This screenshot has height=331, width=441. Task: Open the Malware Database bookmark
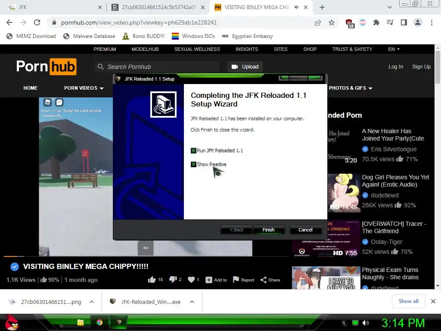(x=90, y=36)
